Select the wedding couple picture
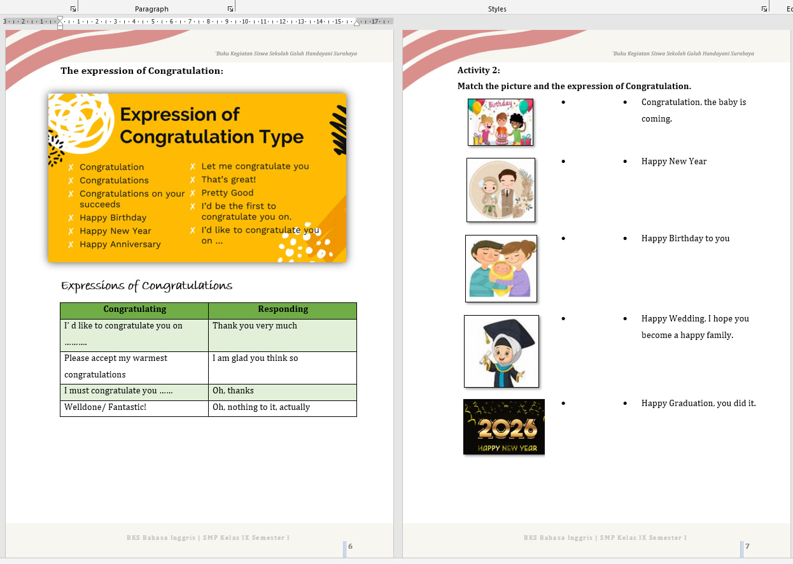 click(x=501, y=190)
